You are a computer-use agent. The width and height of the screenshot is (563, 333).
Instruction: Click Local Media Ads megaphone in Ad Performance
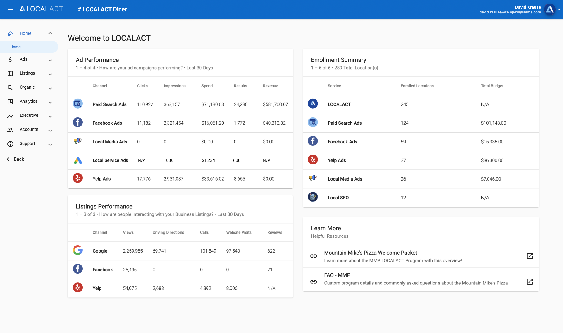coord(78,141)
